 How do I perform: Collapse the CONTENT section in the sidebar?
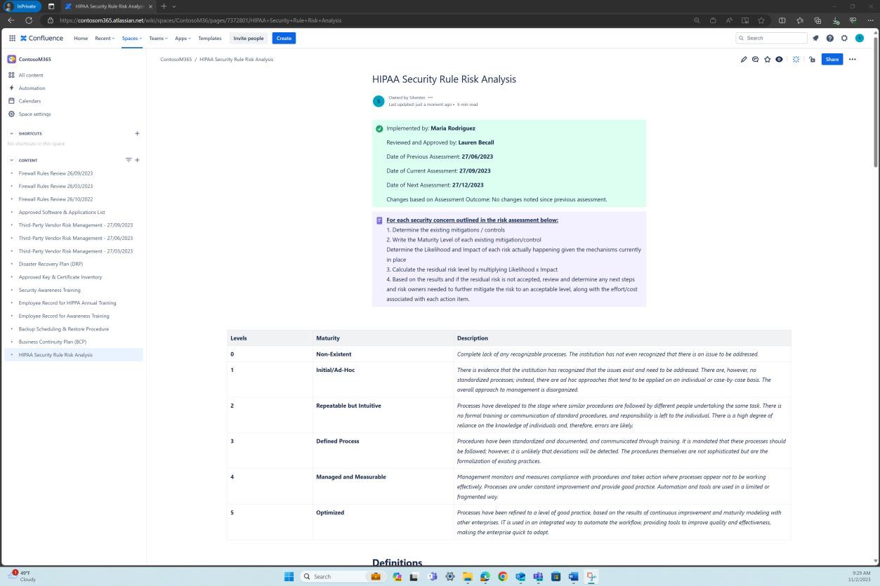(x=12, y=160)
